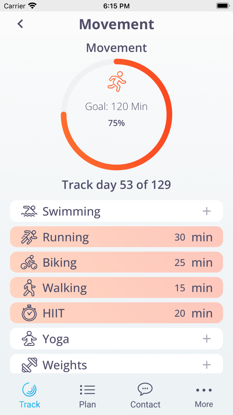Tap the Walking person icon
This screenshot has height=415, width=233.
click(29, 288)
